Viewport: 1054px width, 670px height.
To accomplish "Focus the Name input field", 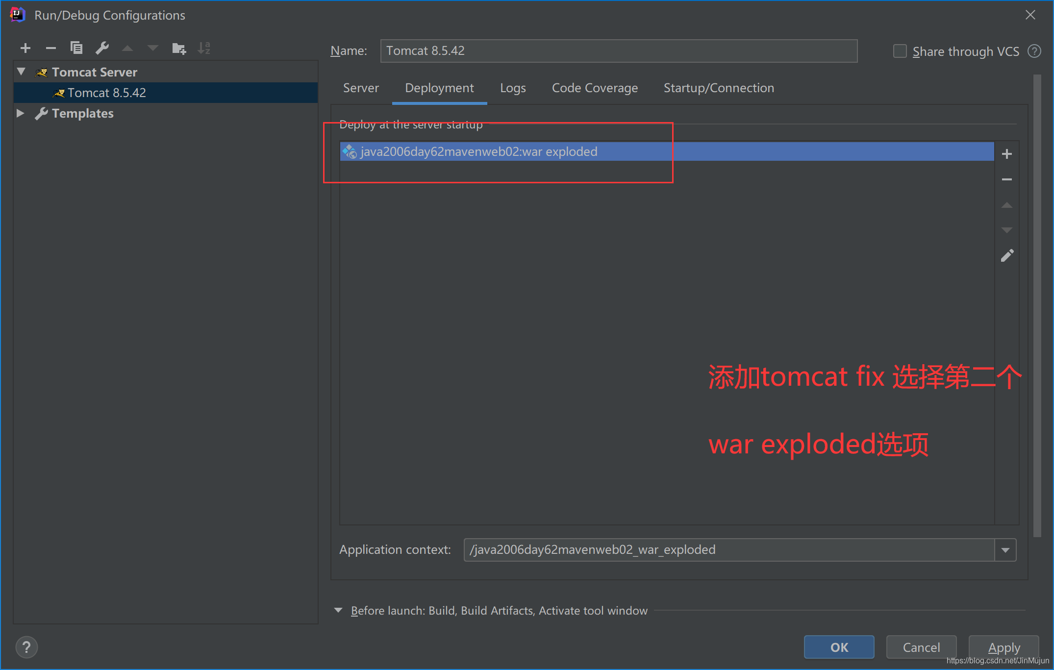I will click(619, 51).
